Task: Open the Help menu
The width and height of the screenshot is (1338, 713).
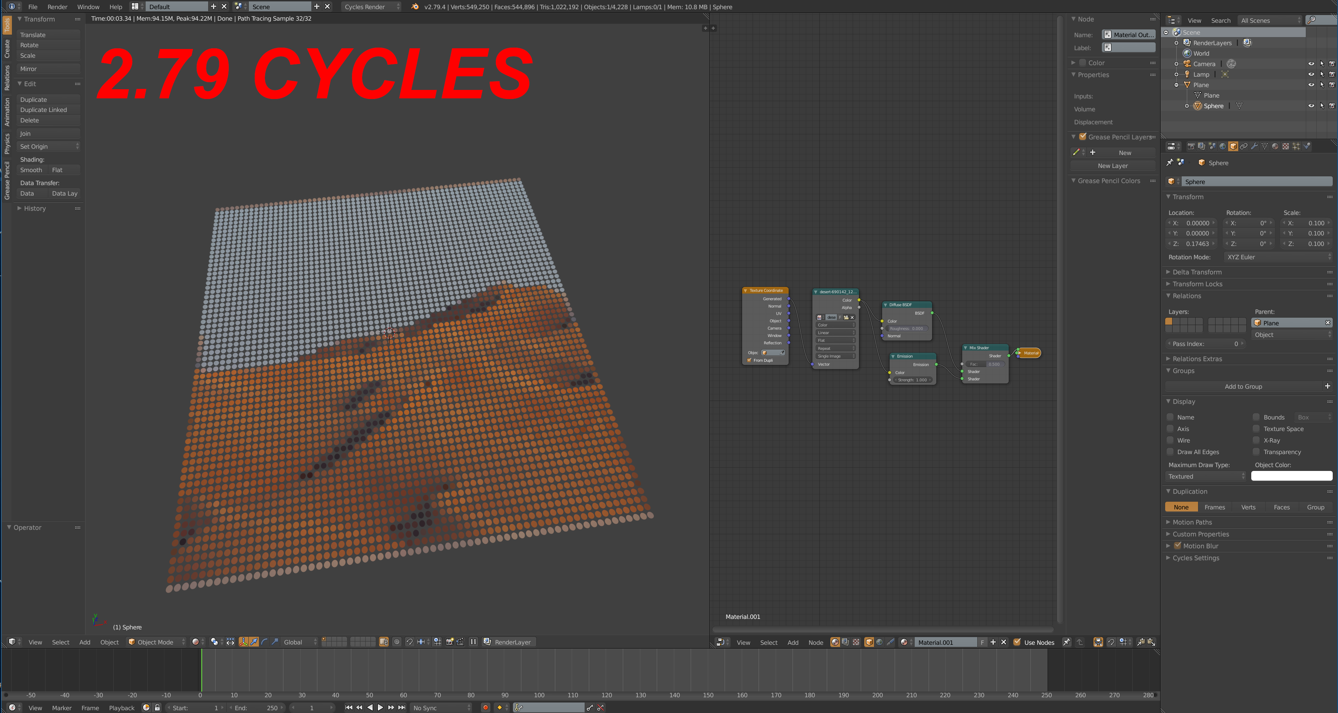Action: click(115, 7)
